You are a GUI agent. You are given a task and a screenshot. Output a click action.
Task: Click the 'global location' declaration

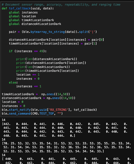pyautogui.click(x=22, y=16)
